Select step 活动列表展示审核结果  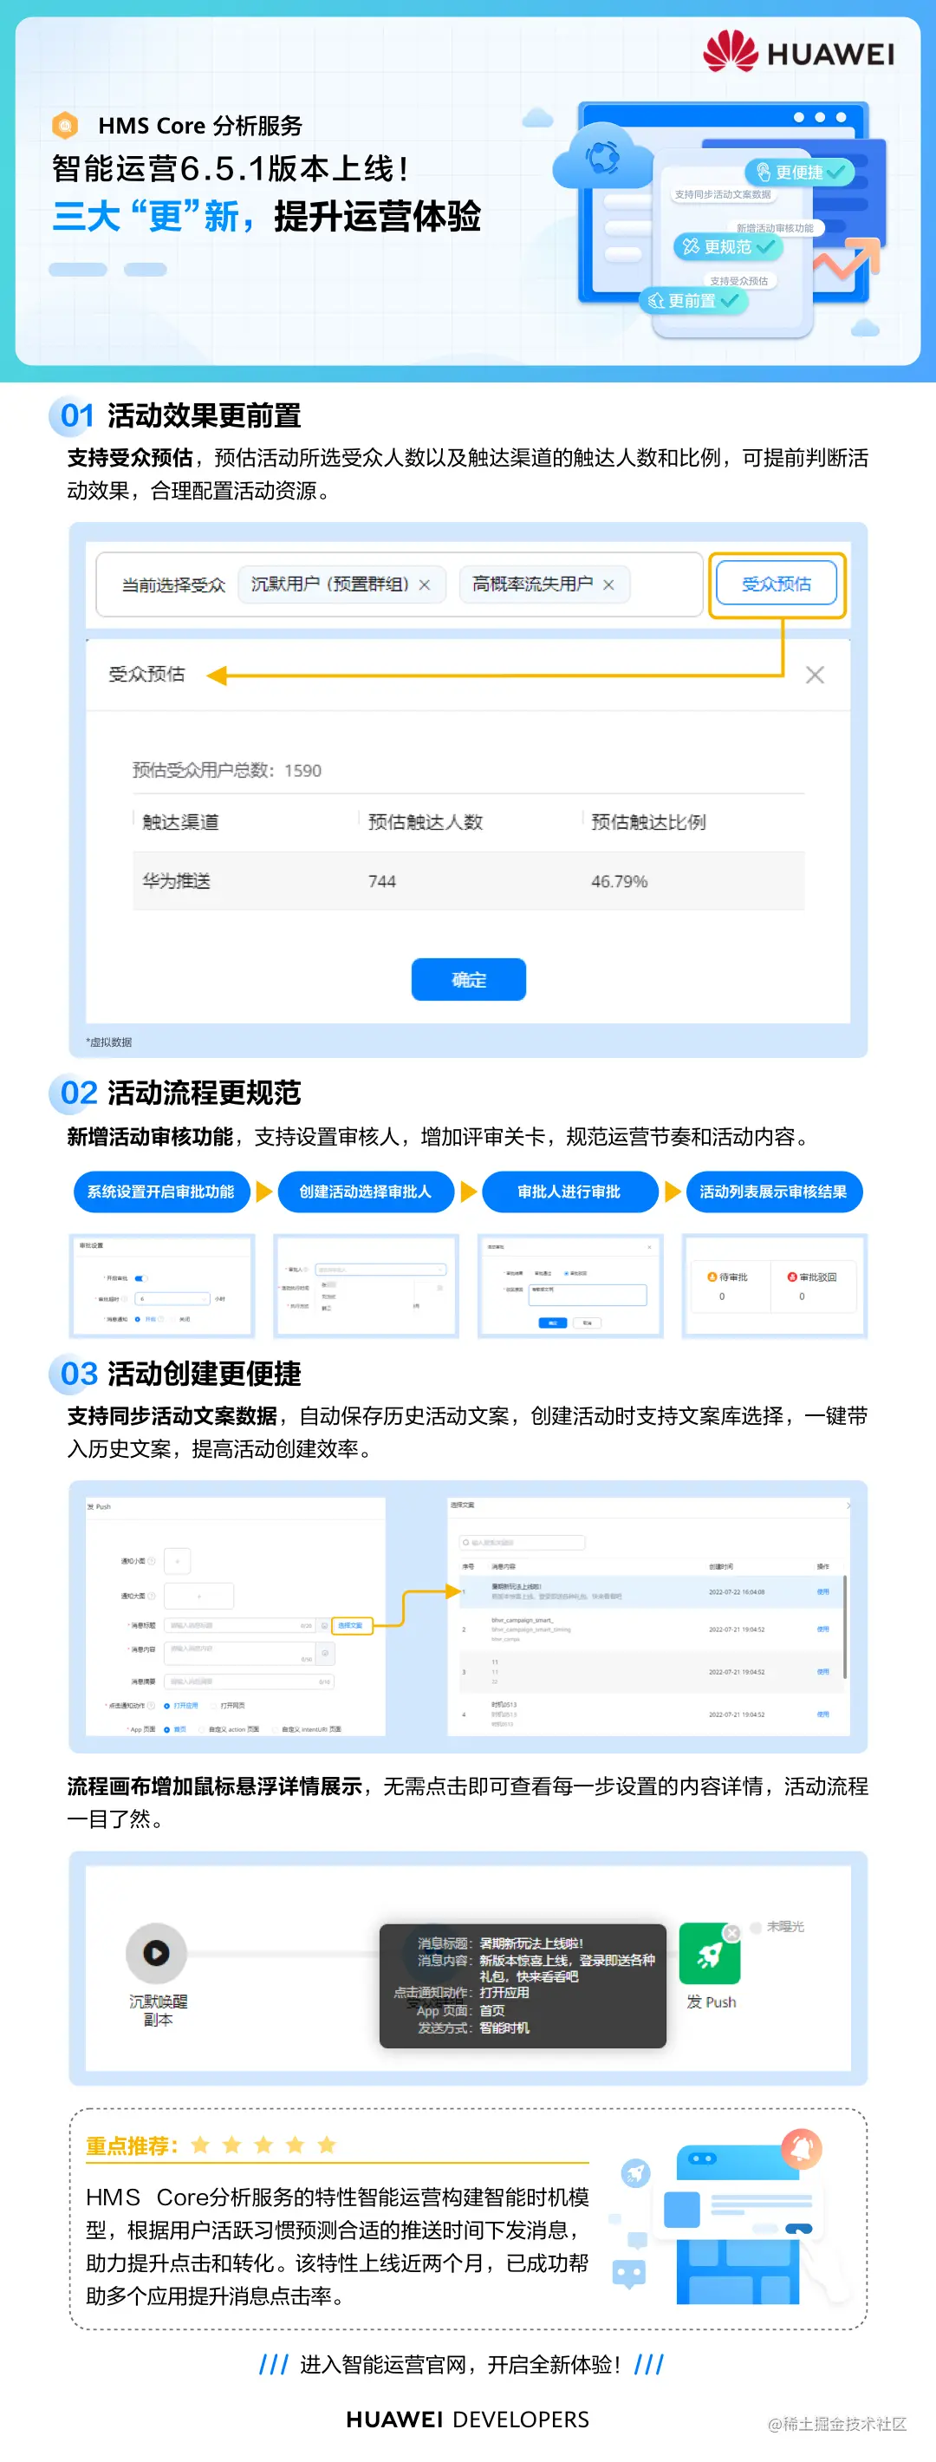[x=774, y=1192]
